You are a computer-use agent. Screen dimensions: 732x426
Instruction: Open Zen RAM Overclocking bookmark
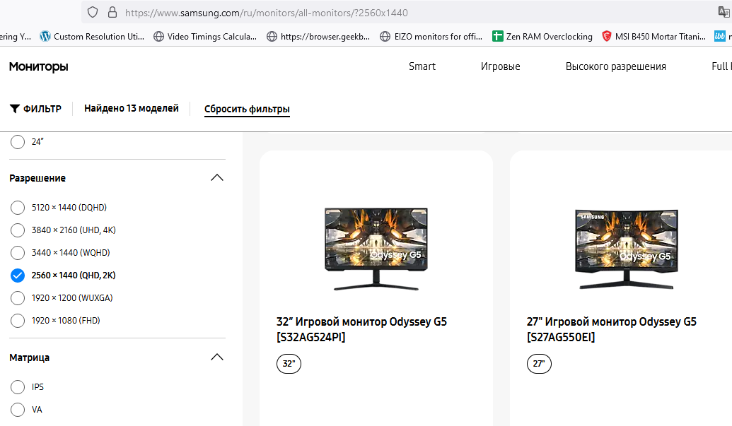click(542, 36)
